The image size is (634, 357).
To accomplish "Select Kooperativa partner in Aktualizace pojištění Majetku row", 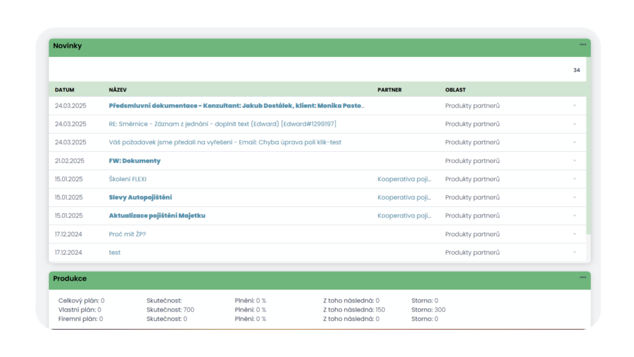I will [x=404, y=216].
